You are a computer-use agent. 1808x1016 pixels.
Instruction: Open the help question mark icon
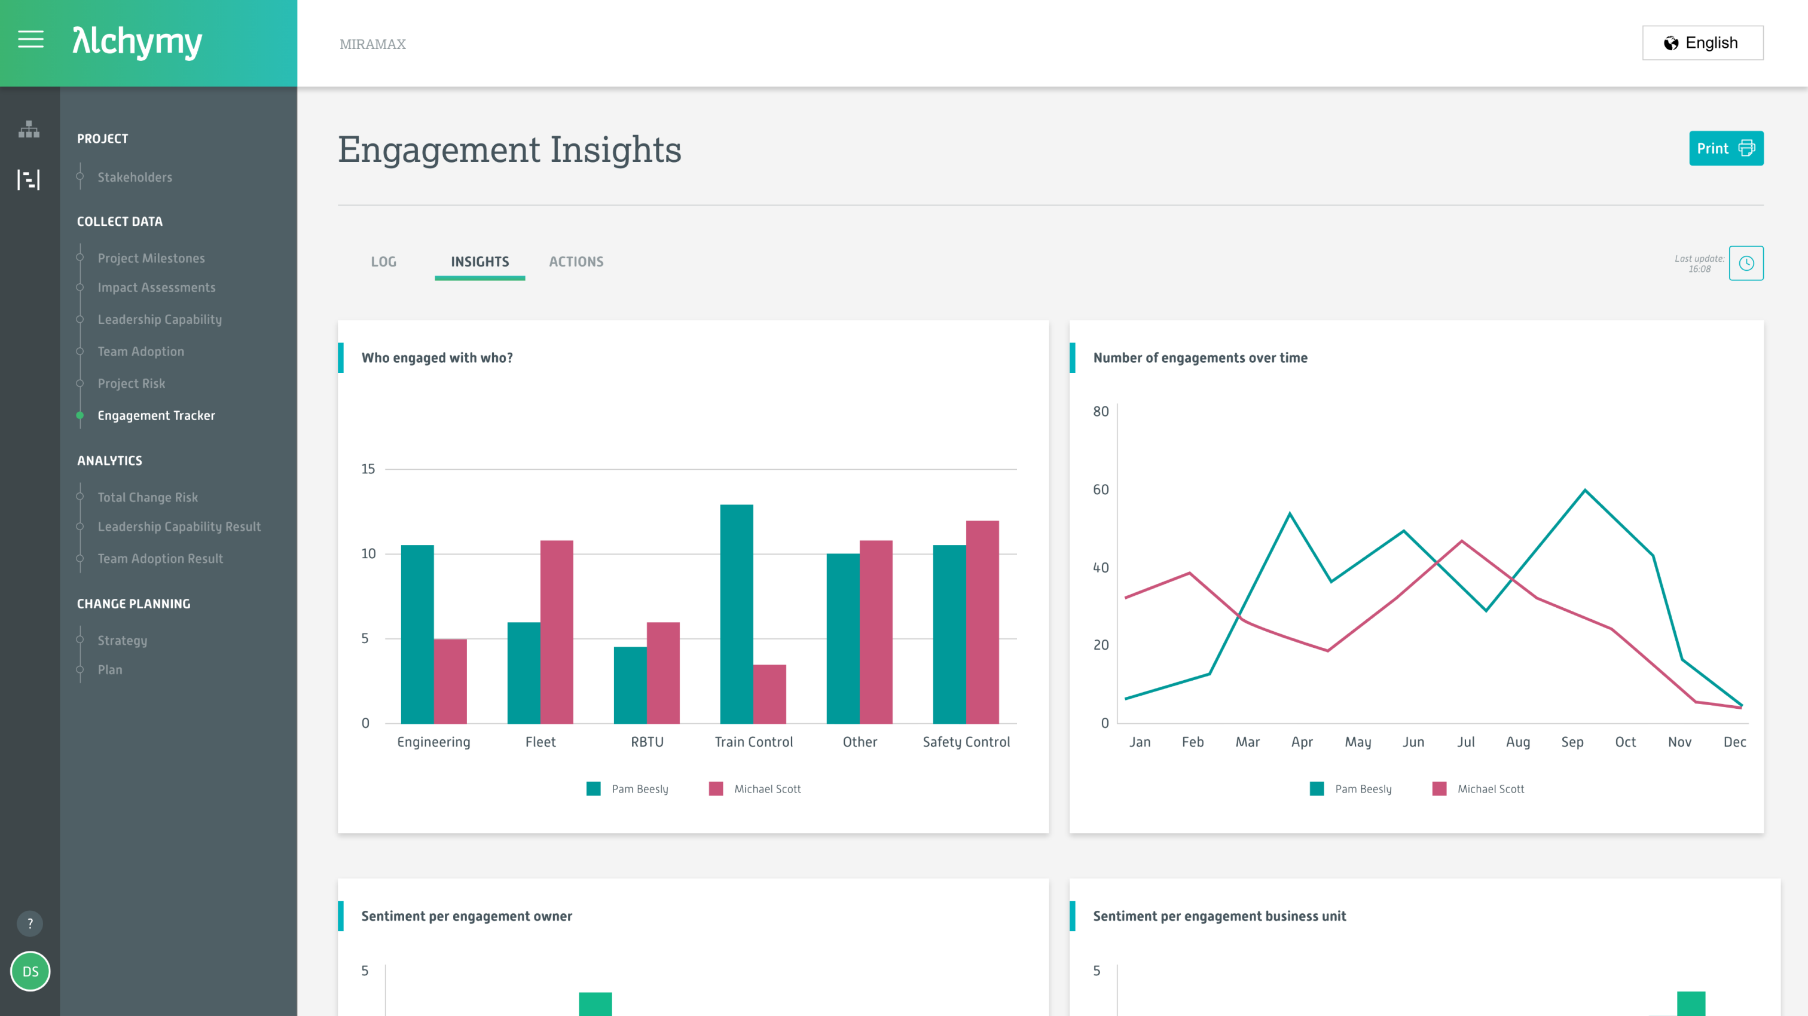tap(29, 924)
